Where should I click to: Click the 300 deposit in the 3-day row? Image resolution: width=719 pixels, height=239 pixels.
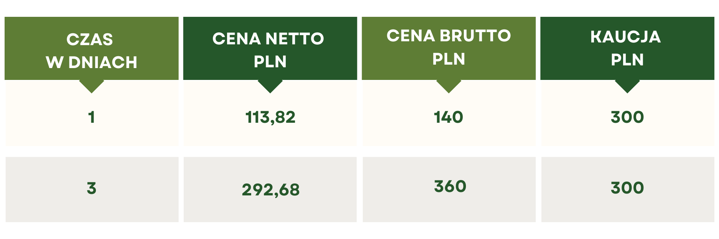coord(627,188)
